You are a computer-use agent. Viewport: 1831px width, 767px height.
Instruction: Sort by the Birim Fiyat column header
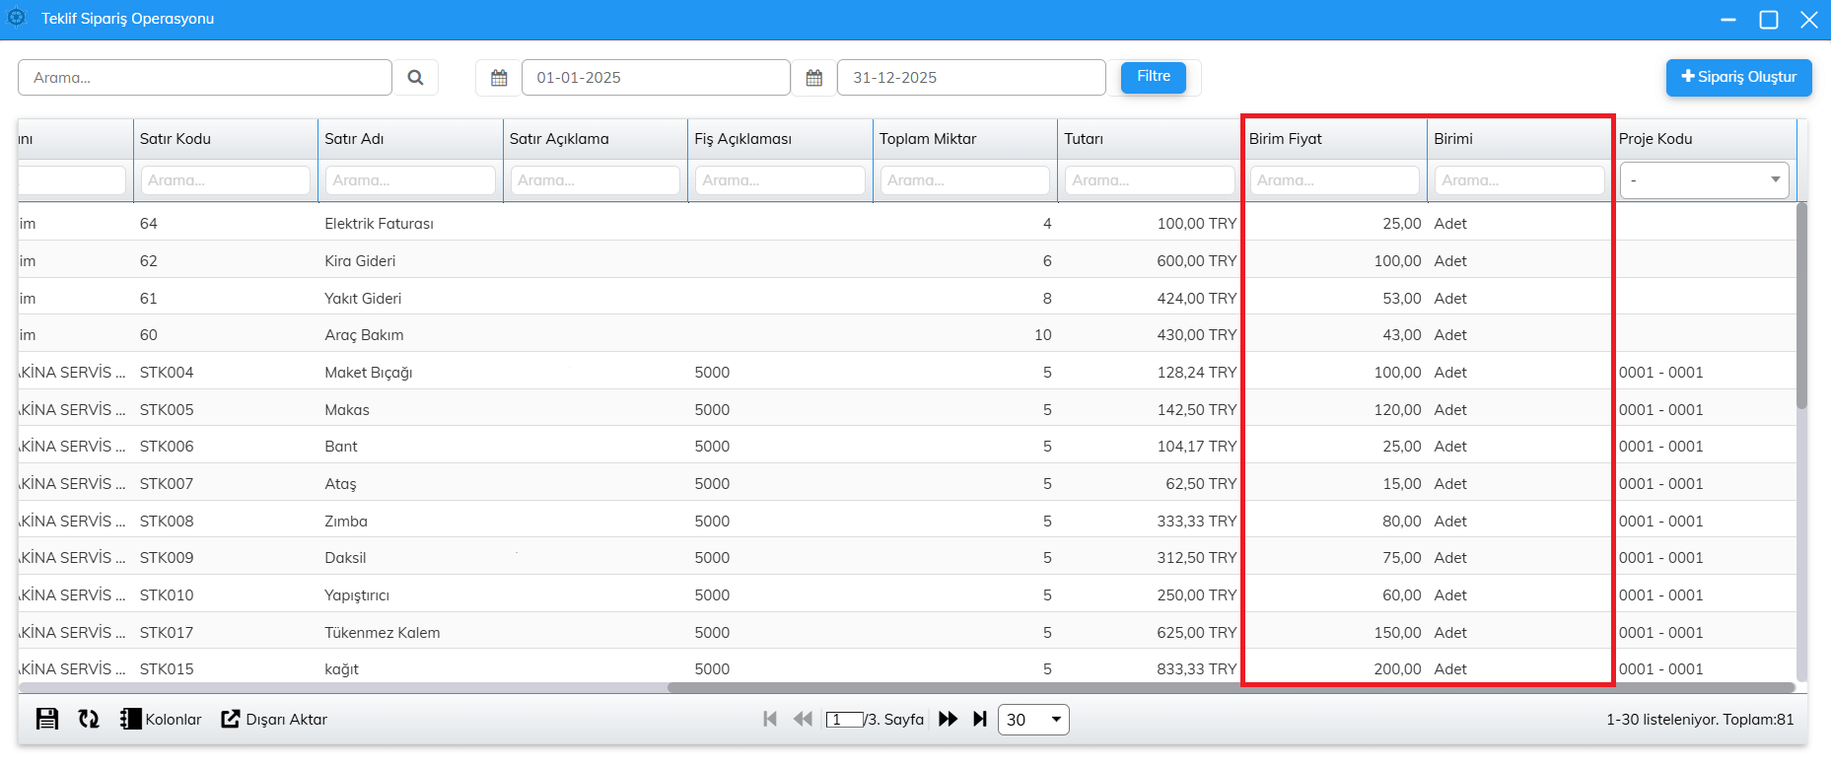tap(1286, 139)
